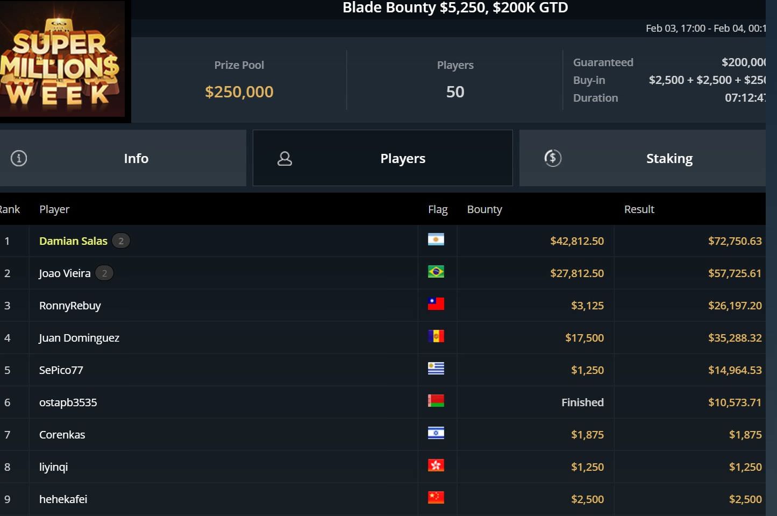Click the Brazil flag beside Joao Vieira
Image resolution: width=777 pixels, height=516 pixels.
click(436, 272)
